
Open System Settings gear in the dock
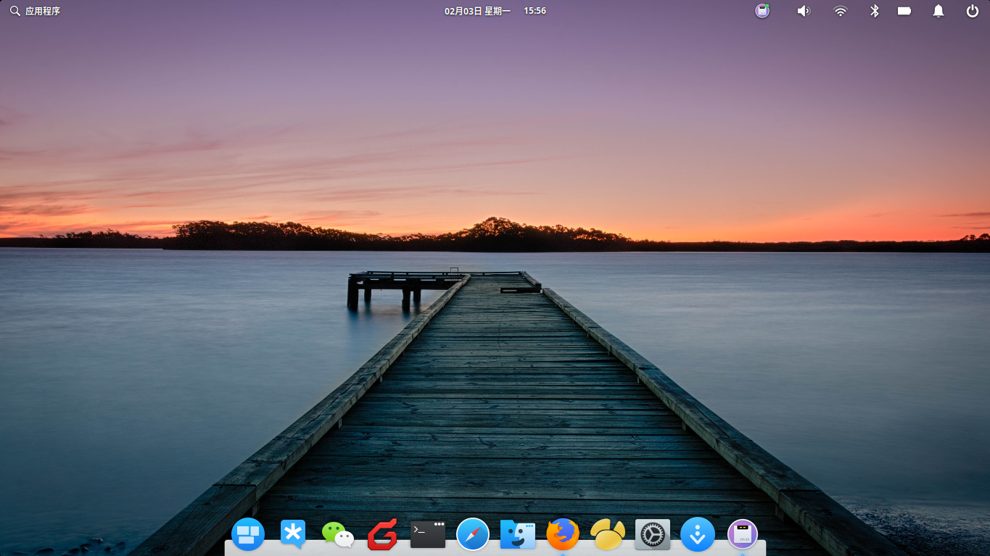[x=652, y=535]
